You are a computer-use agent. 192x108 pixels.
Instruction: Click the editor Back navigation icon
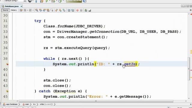25,10
